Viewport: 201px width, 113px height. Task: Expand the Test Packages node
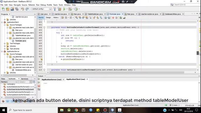coord(5,43)
